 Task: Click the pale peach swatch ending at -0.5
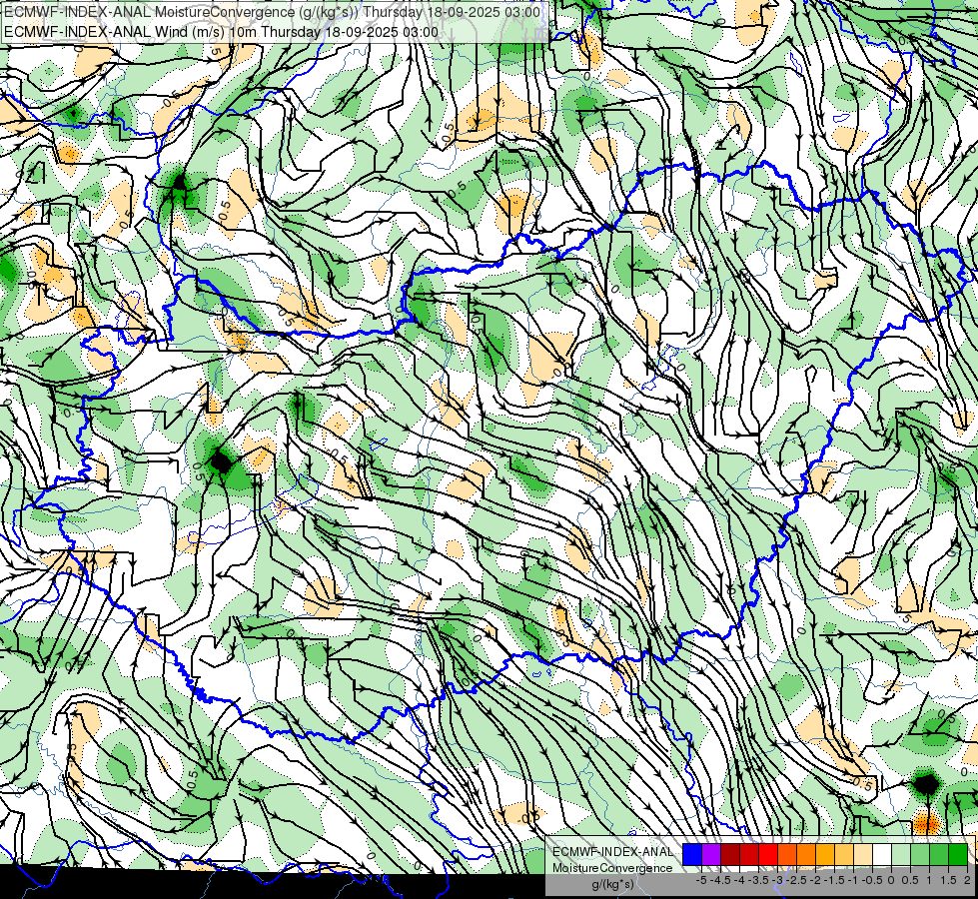862,854
